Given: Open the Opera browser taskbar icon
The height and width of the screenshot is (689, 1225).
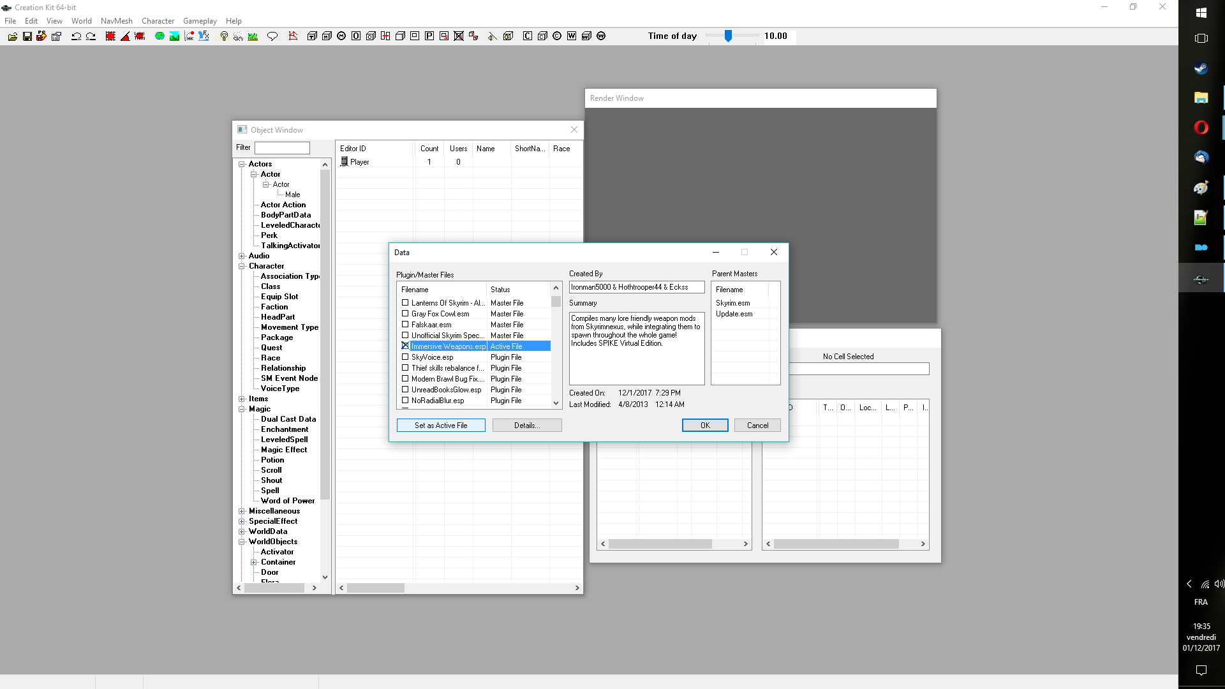Looking at the screenshot, I should [1201, 128].
